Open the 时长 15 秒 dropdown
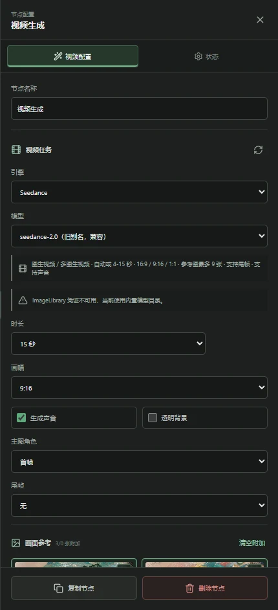This screenshot has width=278, height=610. tap(108, 343)
